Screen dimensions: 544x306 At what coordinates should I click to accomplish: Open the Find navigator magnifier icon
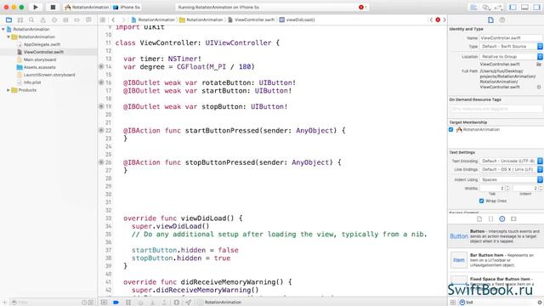(x=31, y=20)
